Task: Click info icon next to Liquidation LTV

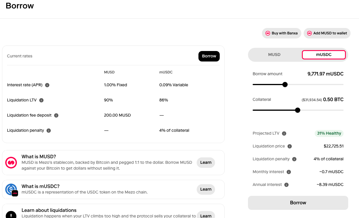Action: 41,100
